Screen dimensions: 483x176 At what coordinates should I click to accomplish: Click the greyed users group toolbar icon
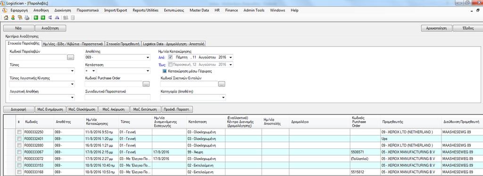point(66,17)
